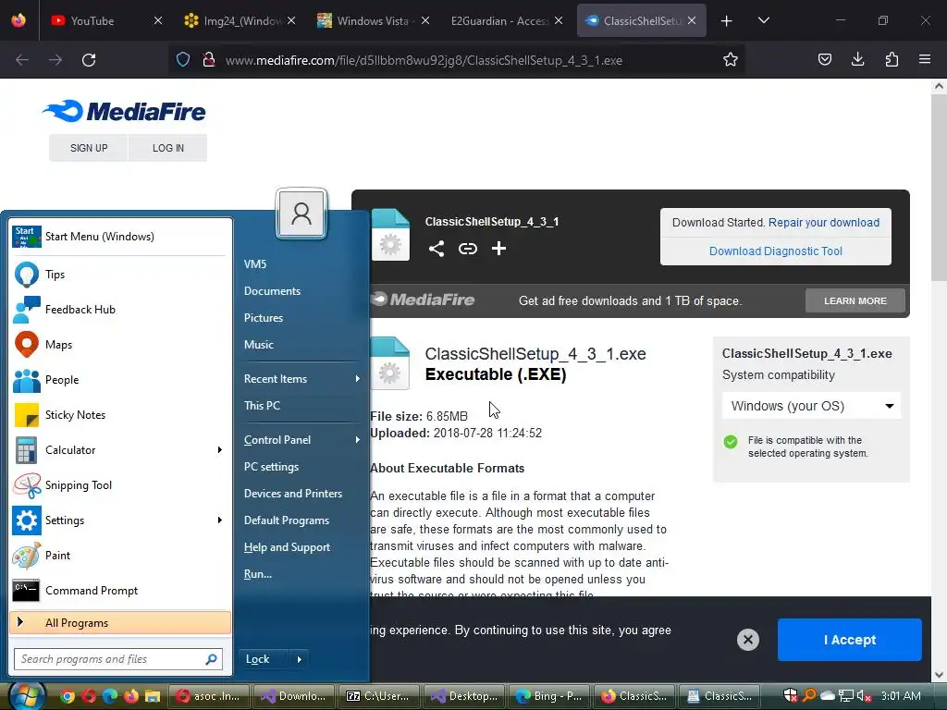Expand the Settings jump list arrow
This screenshot has width=947, height=710.
(220, 520)
